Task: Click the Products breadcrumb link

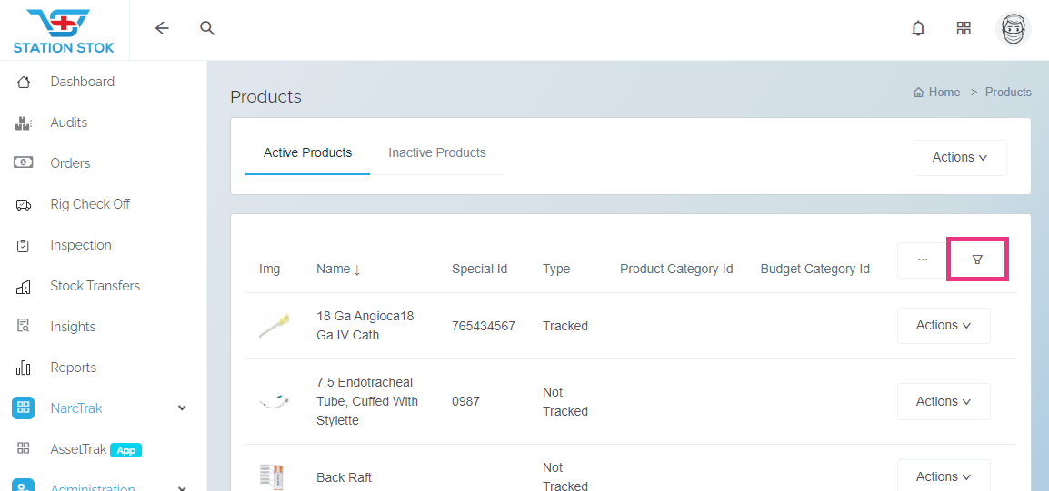Action: [1008, 93]
